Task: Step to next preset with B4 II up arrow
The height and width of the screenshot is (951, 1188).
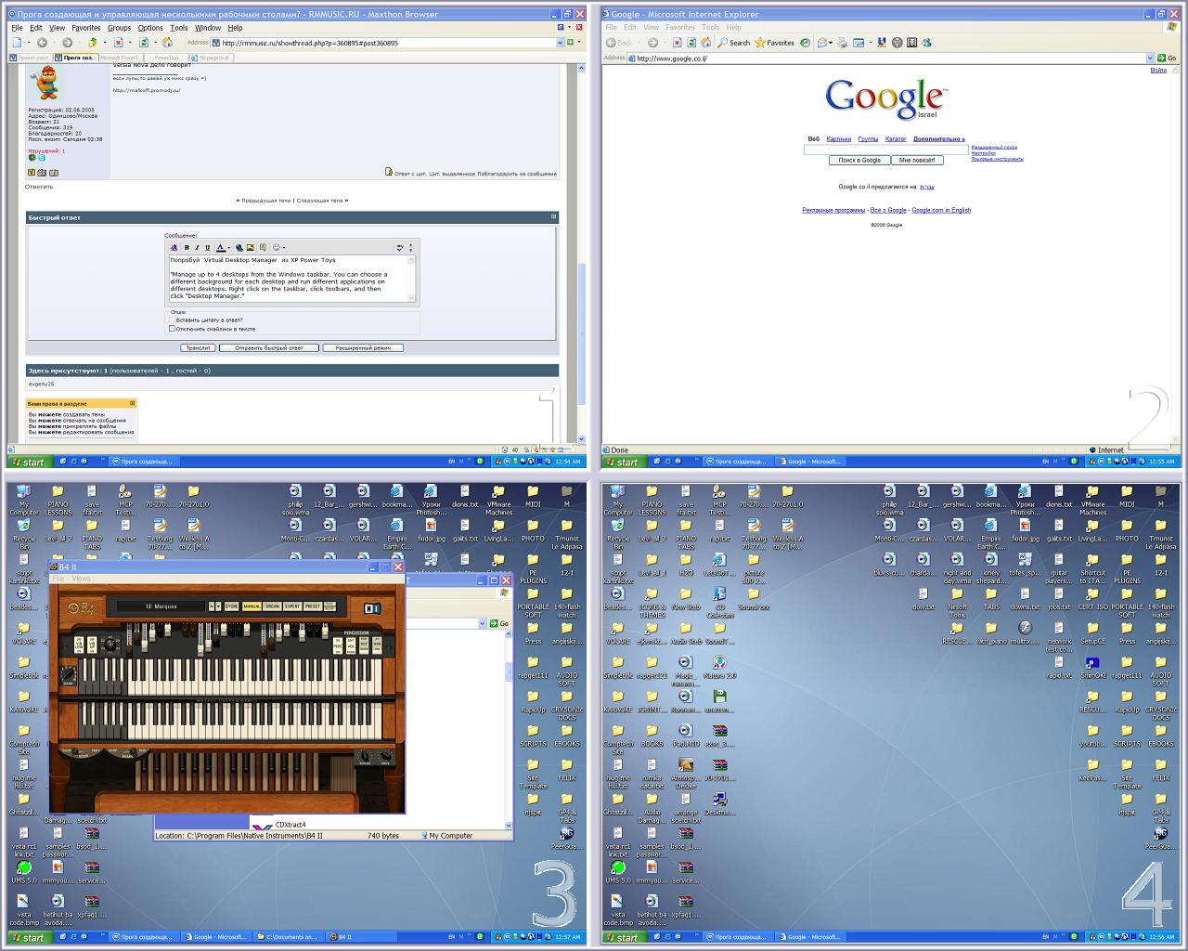Action: pyautogui.click(x=212, y=606)
